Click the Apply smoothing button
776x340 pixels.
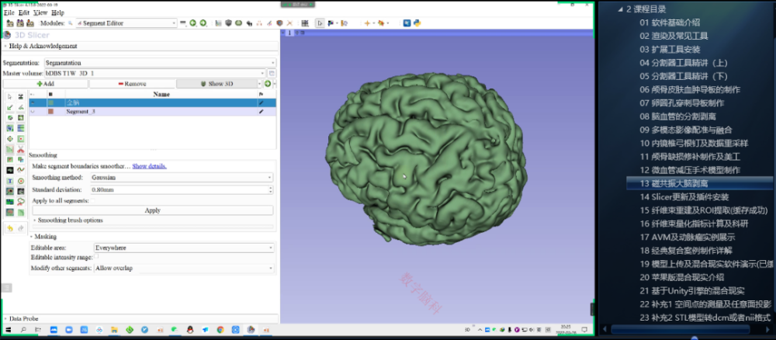[x=152, y=210]
